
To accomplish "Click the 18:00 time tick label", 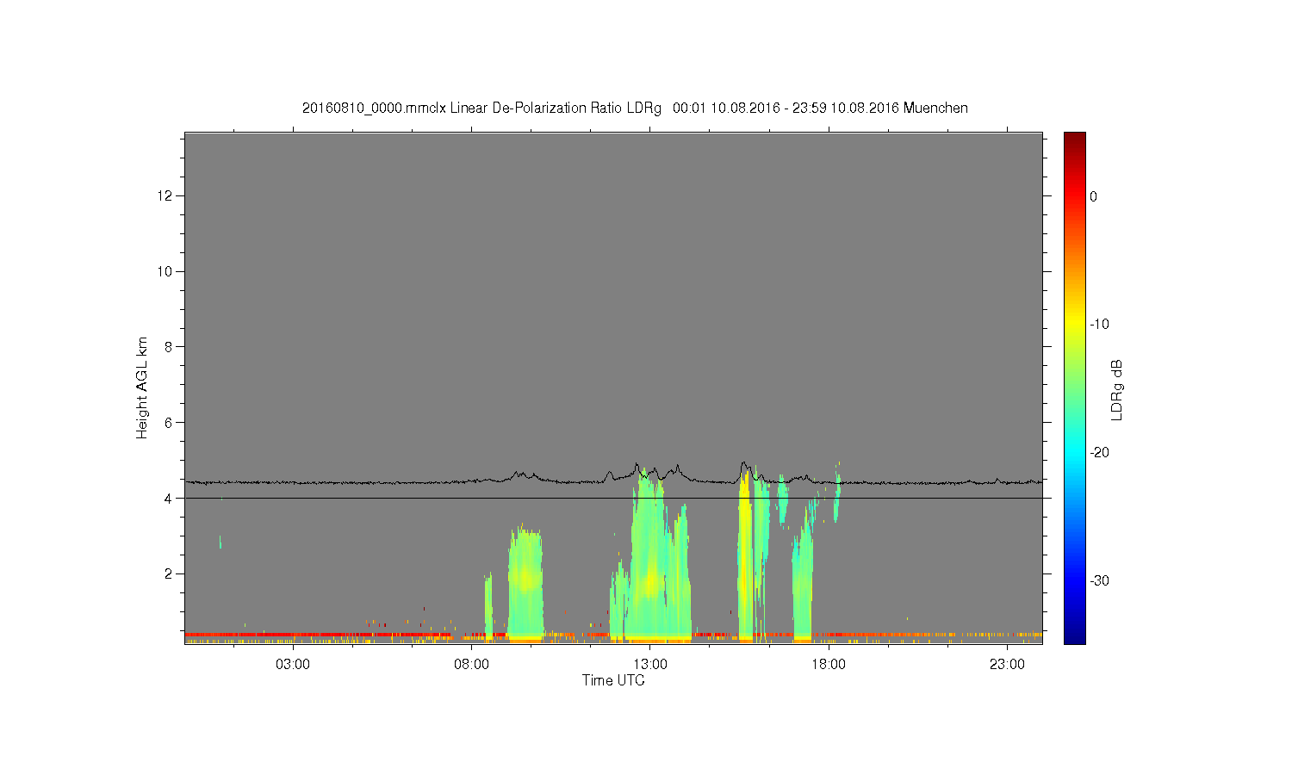I will pos(829,664).
